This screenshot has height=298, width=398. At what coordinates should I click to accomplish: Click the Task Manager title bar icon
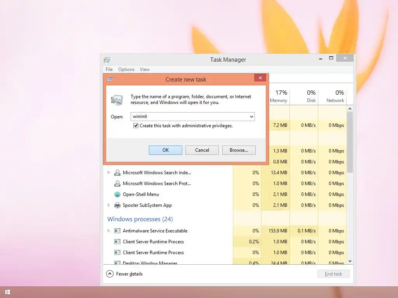(107, 60)
